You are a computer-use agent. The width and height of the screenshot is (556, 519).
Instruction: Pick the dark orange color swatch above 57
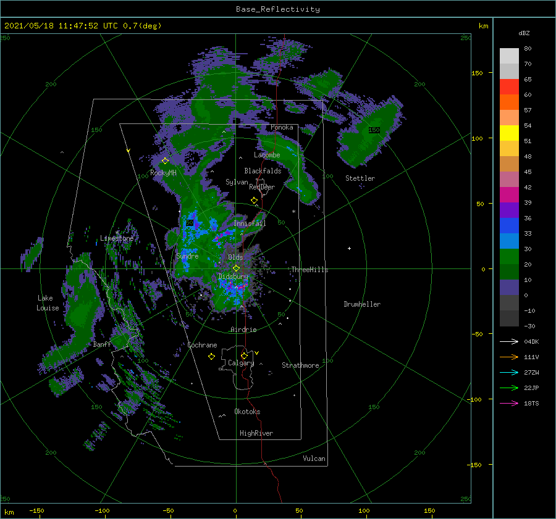click(x=509, y=102)
